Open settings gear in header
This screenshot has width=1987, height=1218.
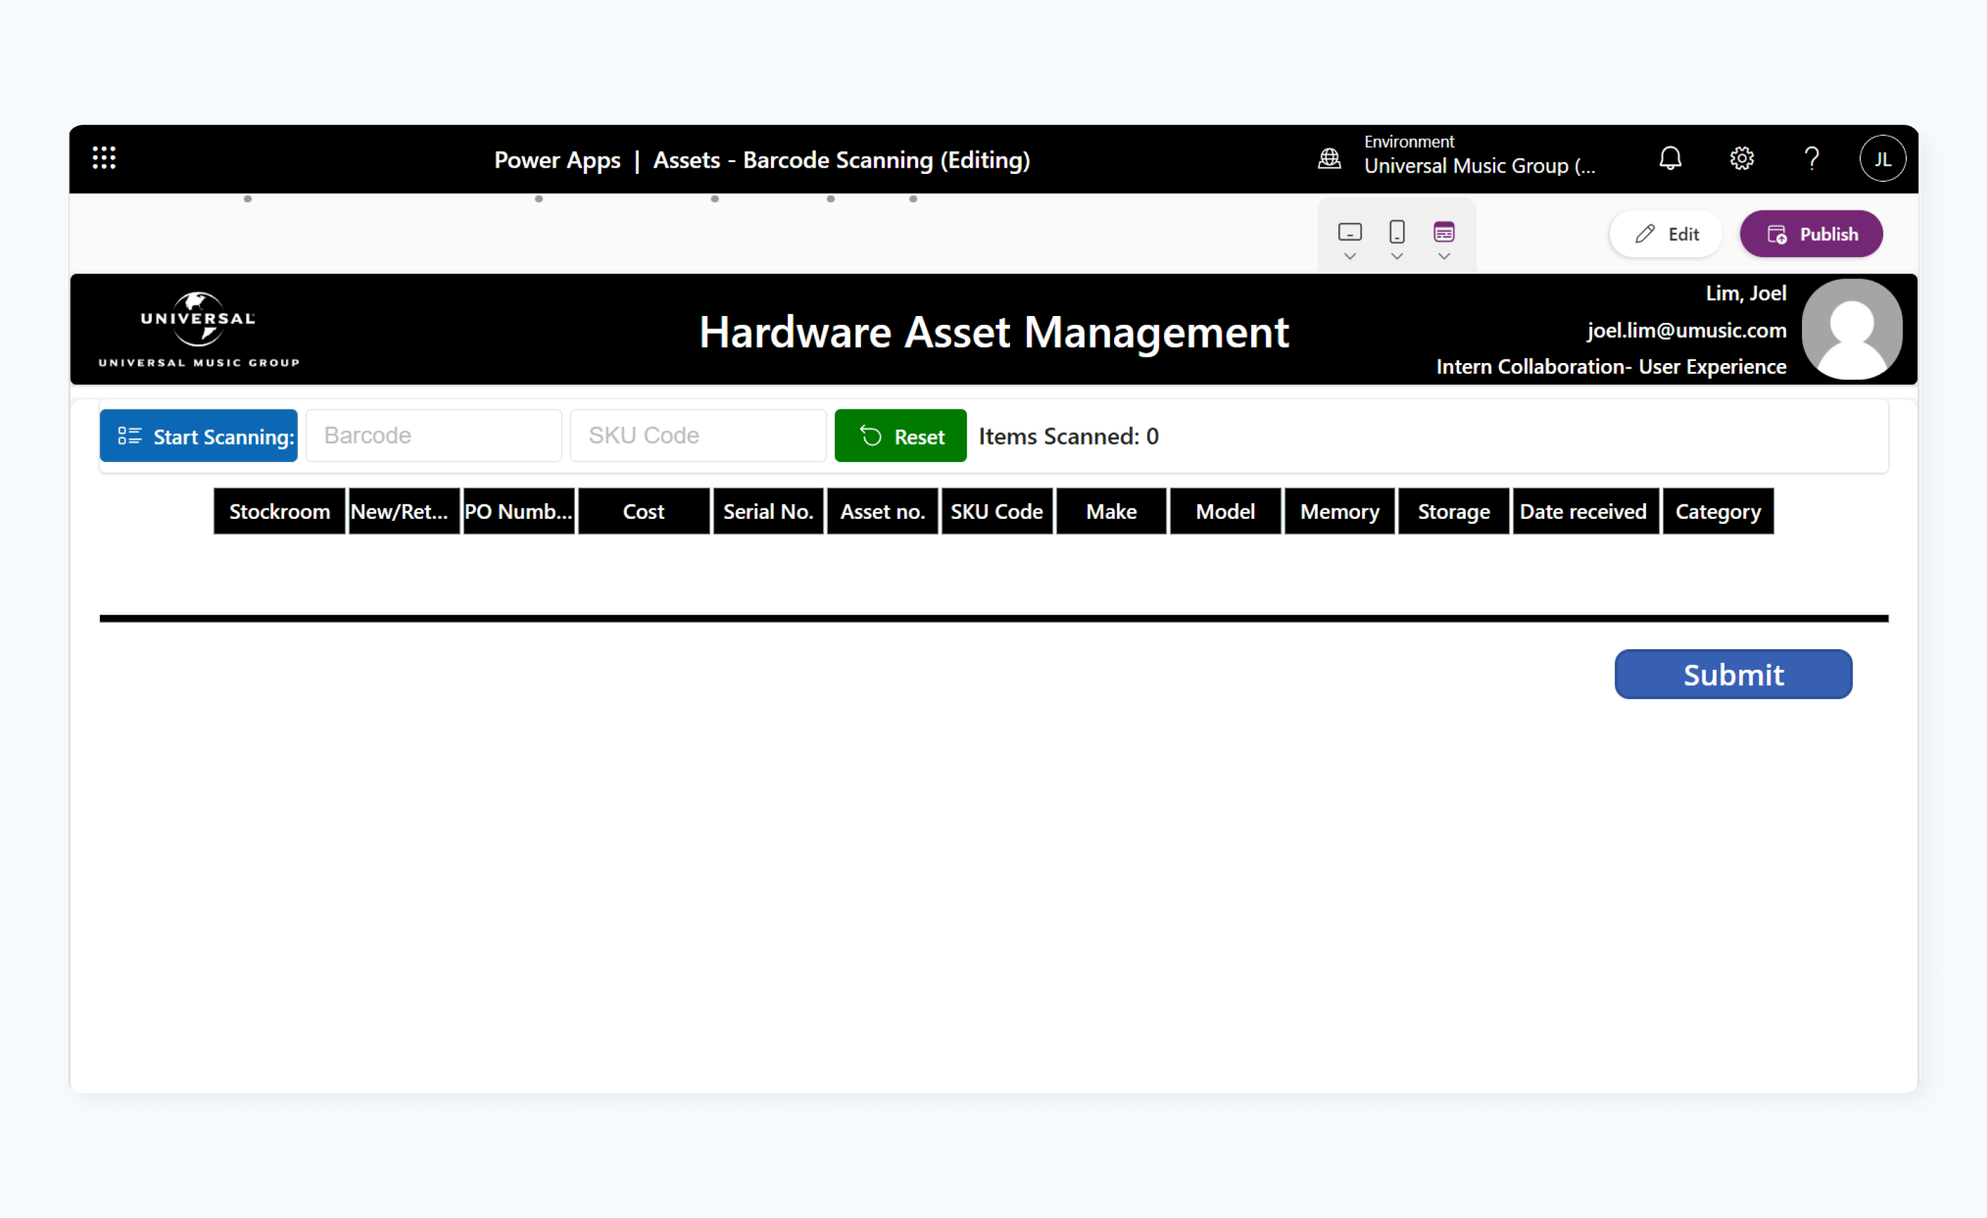1741,158
